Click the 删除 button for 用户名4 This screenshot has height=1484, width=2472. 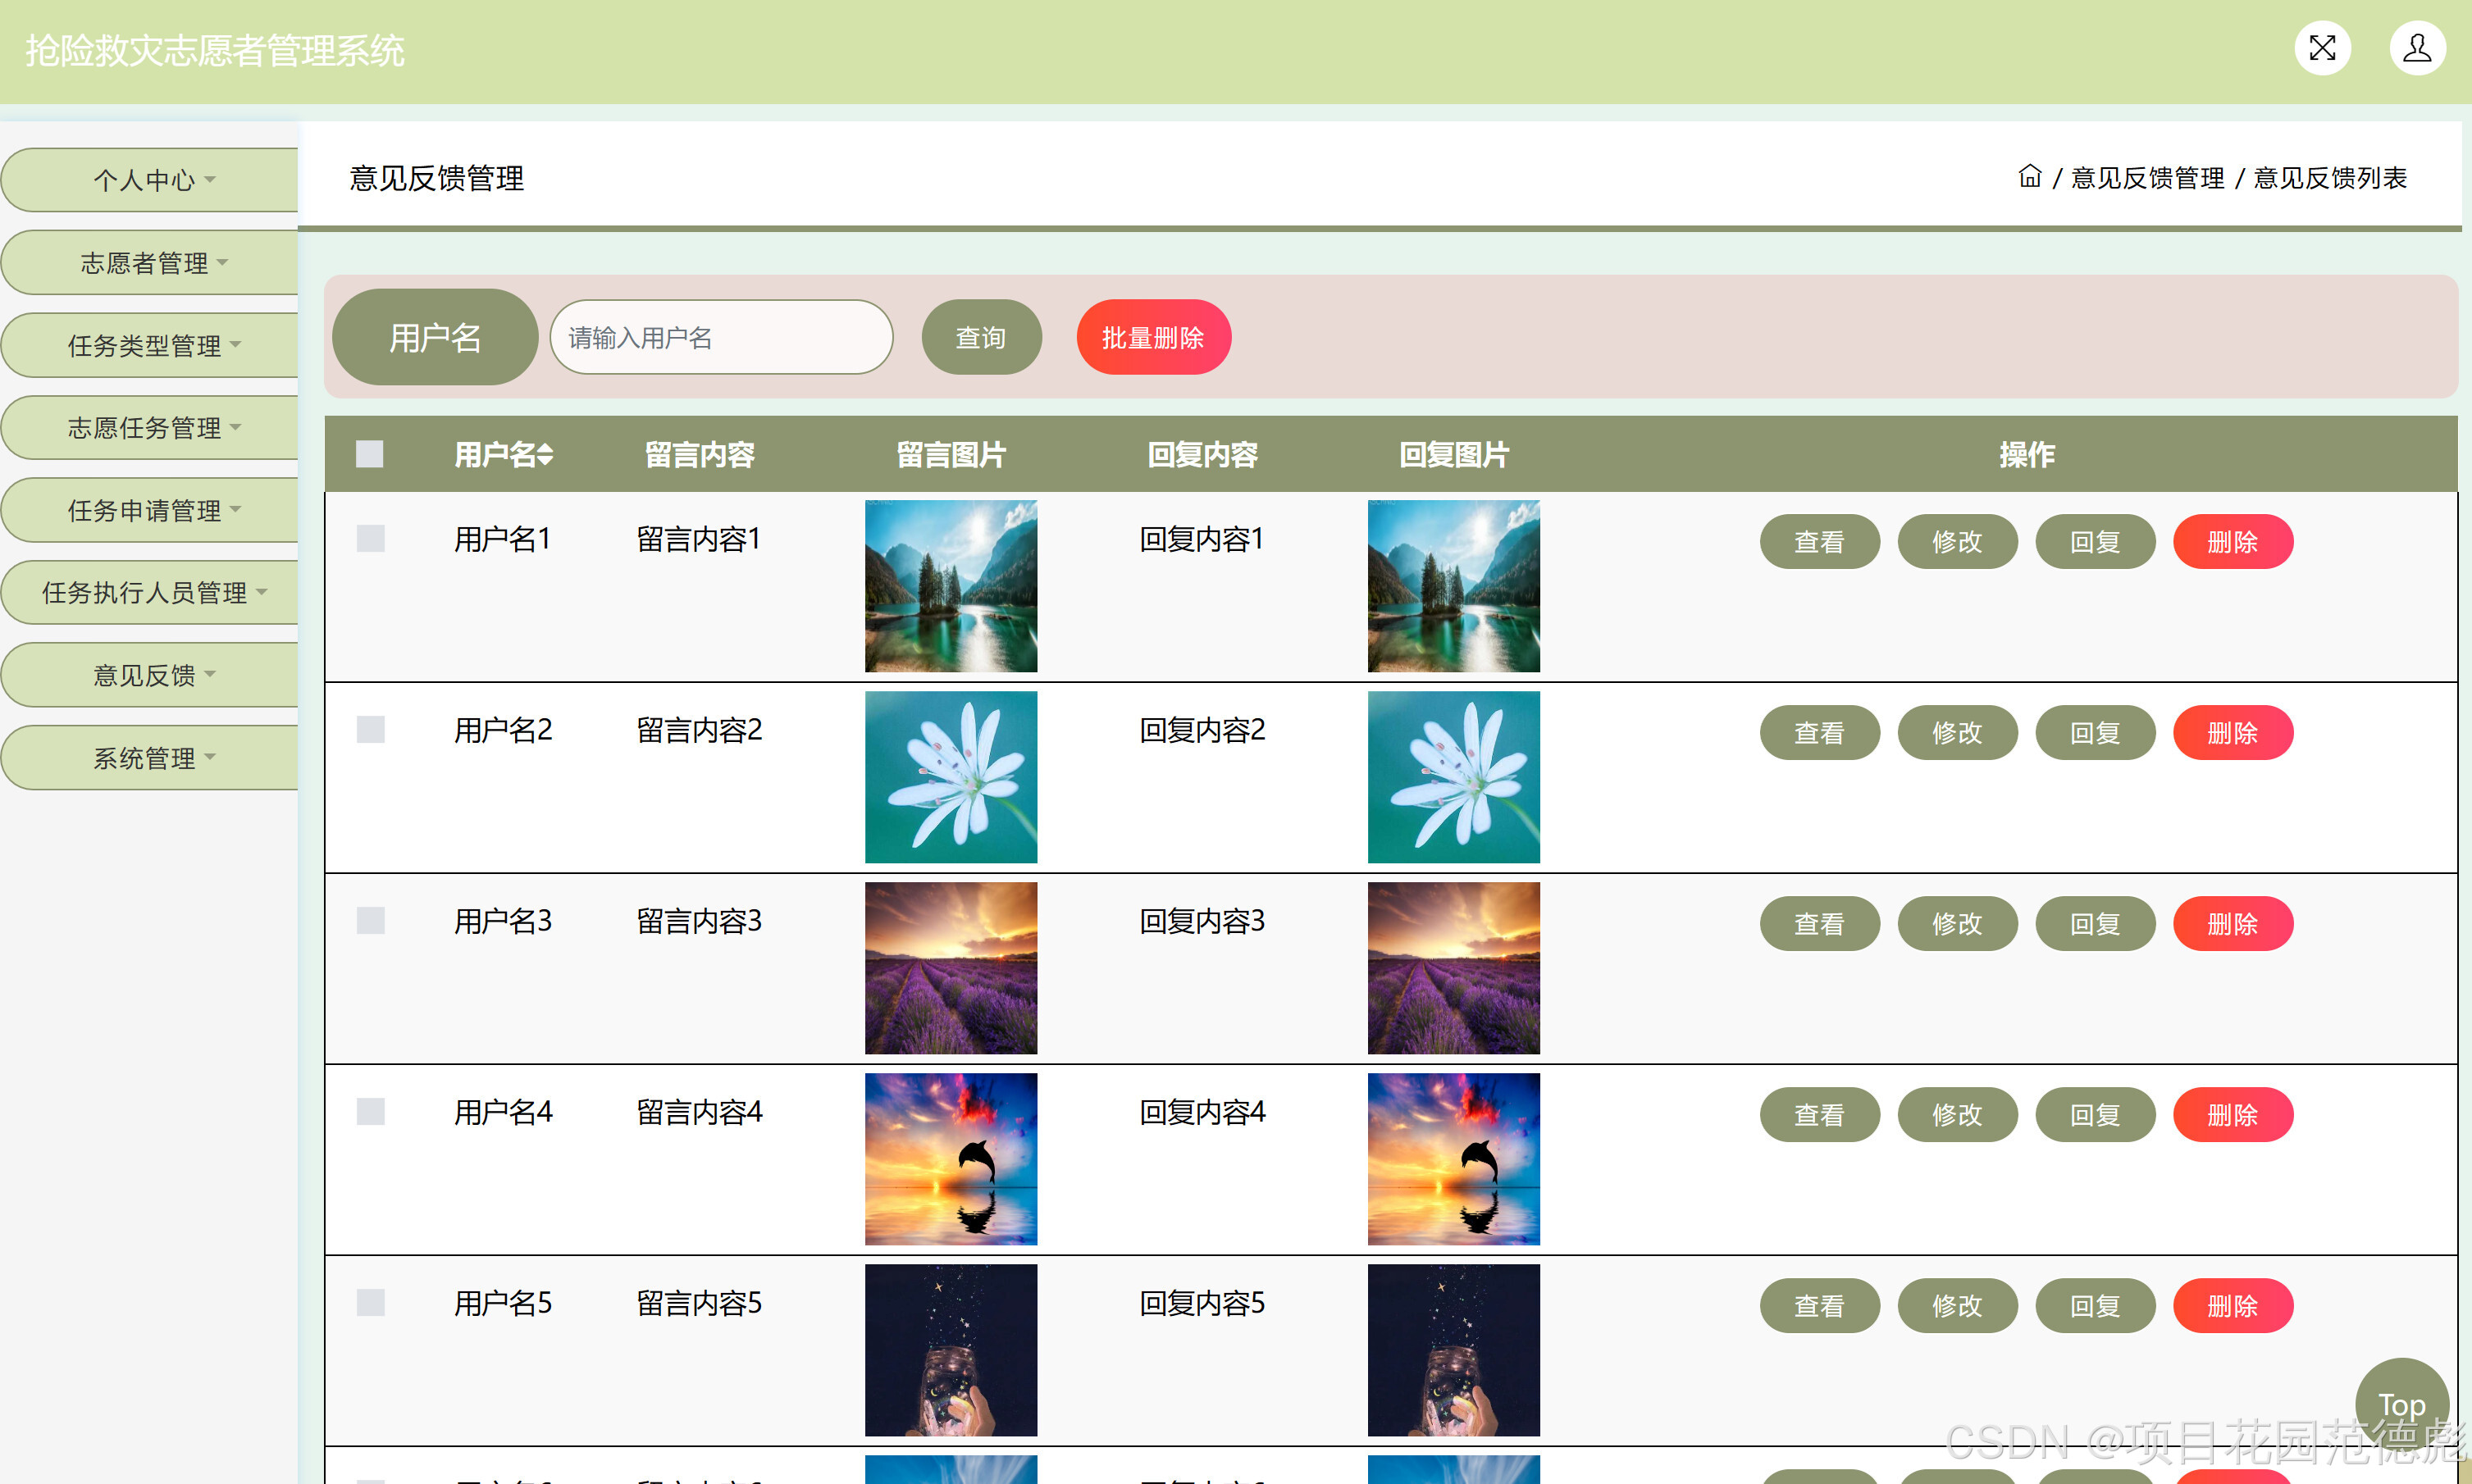pos(2233,1114)
